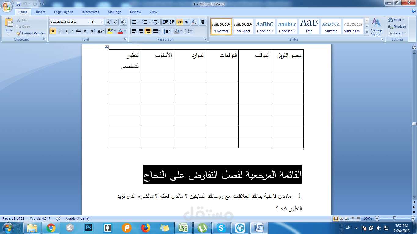Click Increase Indent icon

[x=172, y=22]
